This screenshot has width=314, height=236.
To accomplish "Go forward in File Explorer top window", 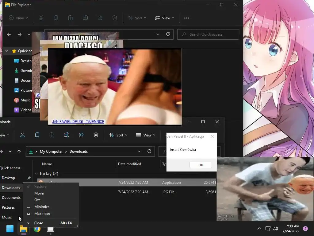I will click(19, 34).
